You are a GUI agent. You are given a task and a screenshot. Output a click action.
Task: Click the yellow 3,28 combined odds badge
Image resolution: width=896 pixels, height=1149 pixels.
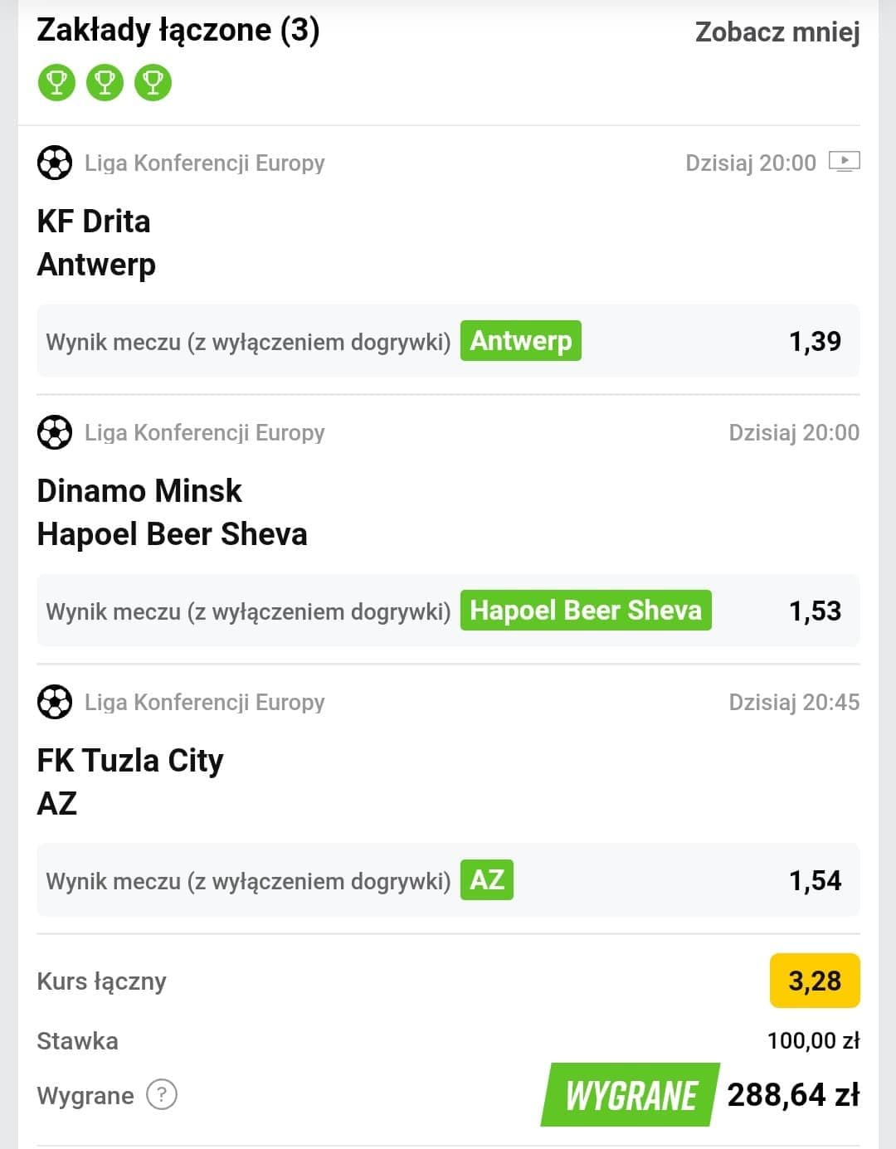pos(815,981)
